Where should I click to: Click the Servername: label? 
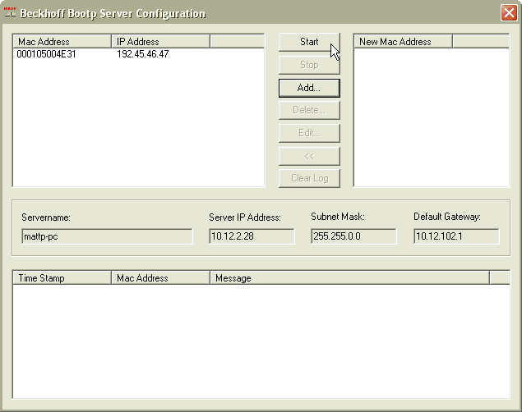pos(46,217)
